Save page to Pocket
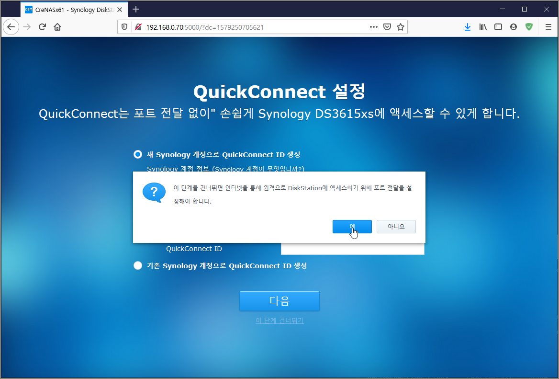This screenshot has width=559, height=379. (387, 27)
